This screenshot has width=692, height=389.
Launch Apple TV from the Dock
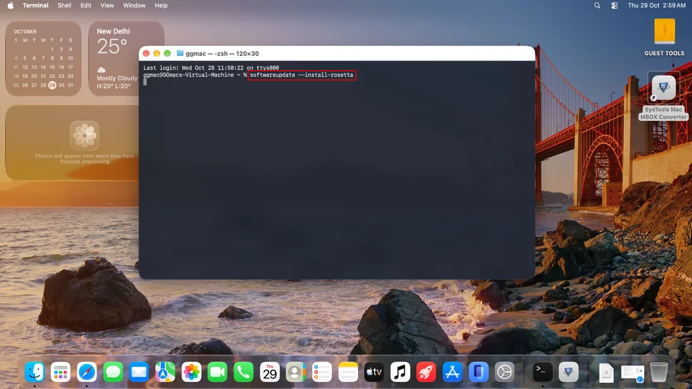click(374, 372)
